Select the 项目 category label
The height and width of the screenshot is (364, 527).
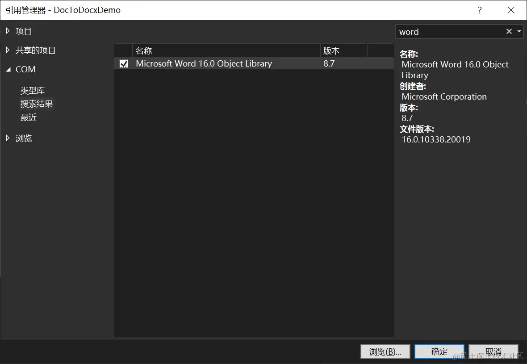[24, 31]
